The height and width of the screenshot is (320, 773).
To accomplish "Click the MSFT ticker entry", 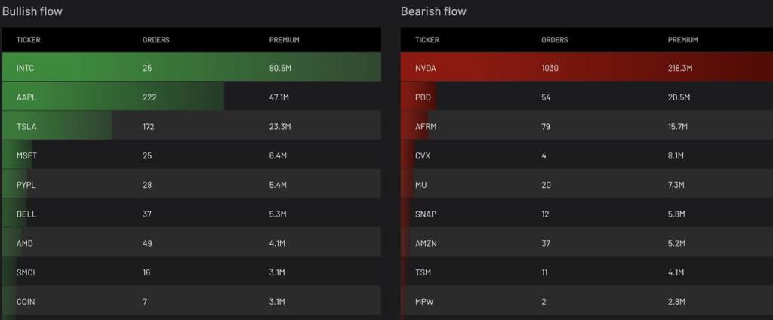I will pos(26,155).
